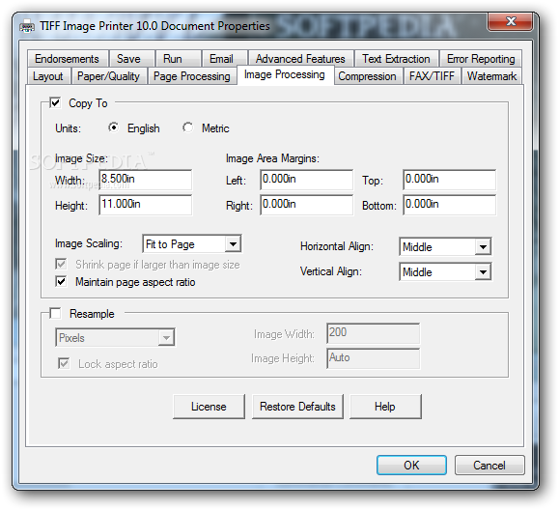Open the Text Extraction tab
Image resolution: width=559 pixels, height=510 pixels.
[x=397, y=59]
